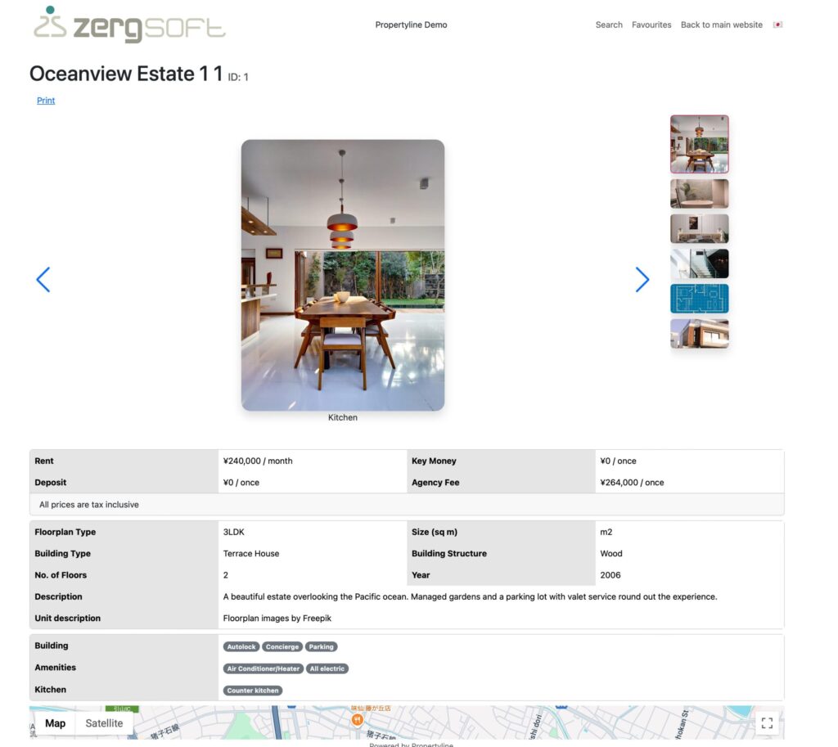Image resolution: width=838 pixels, height=747 pixels.
Task: Click the Zergsoft logo
Action: click(128, 25)
